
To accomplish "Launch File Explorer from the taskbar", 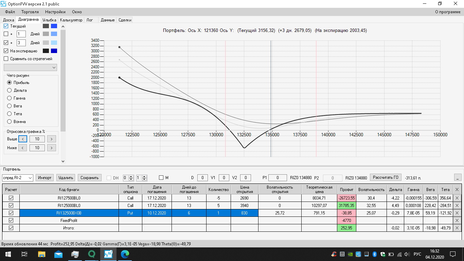I will point(41,254).
